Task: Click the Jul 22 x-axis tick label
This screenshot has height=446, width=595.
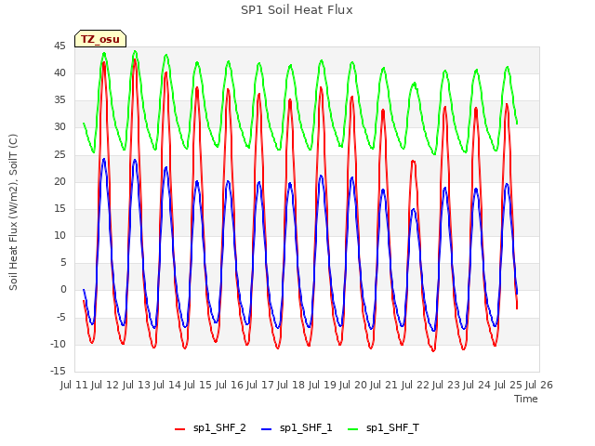Action: 416,385
